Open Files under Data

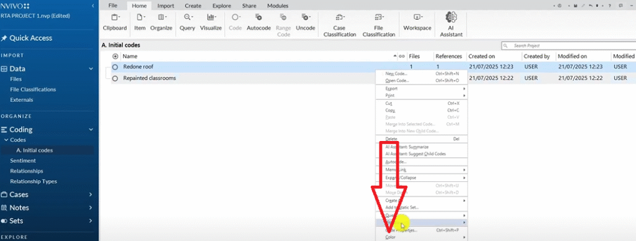click(16, 79)
